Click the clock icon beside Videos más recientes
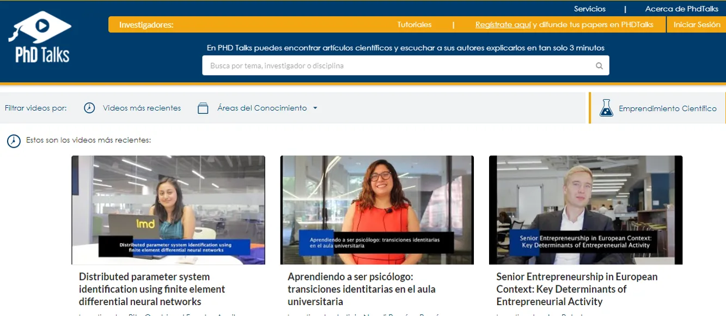726x316 pixels. 89,108
